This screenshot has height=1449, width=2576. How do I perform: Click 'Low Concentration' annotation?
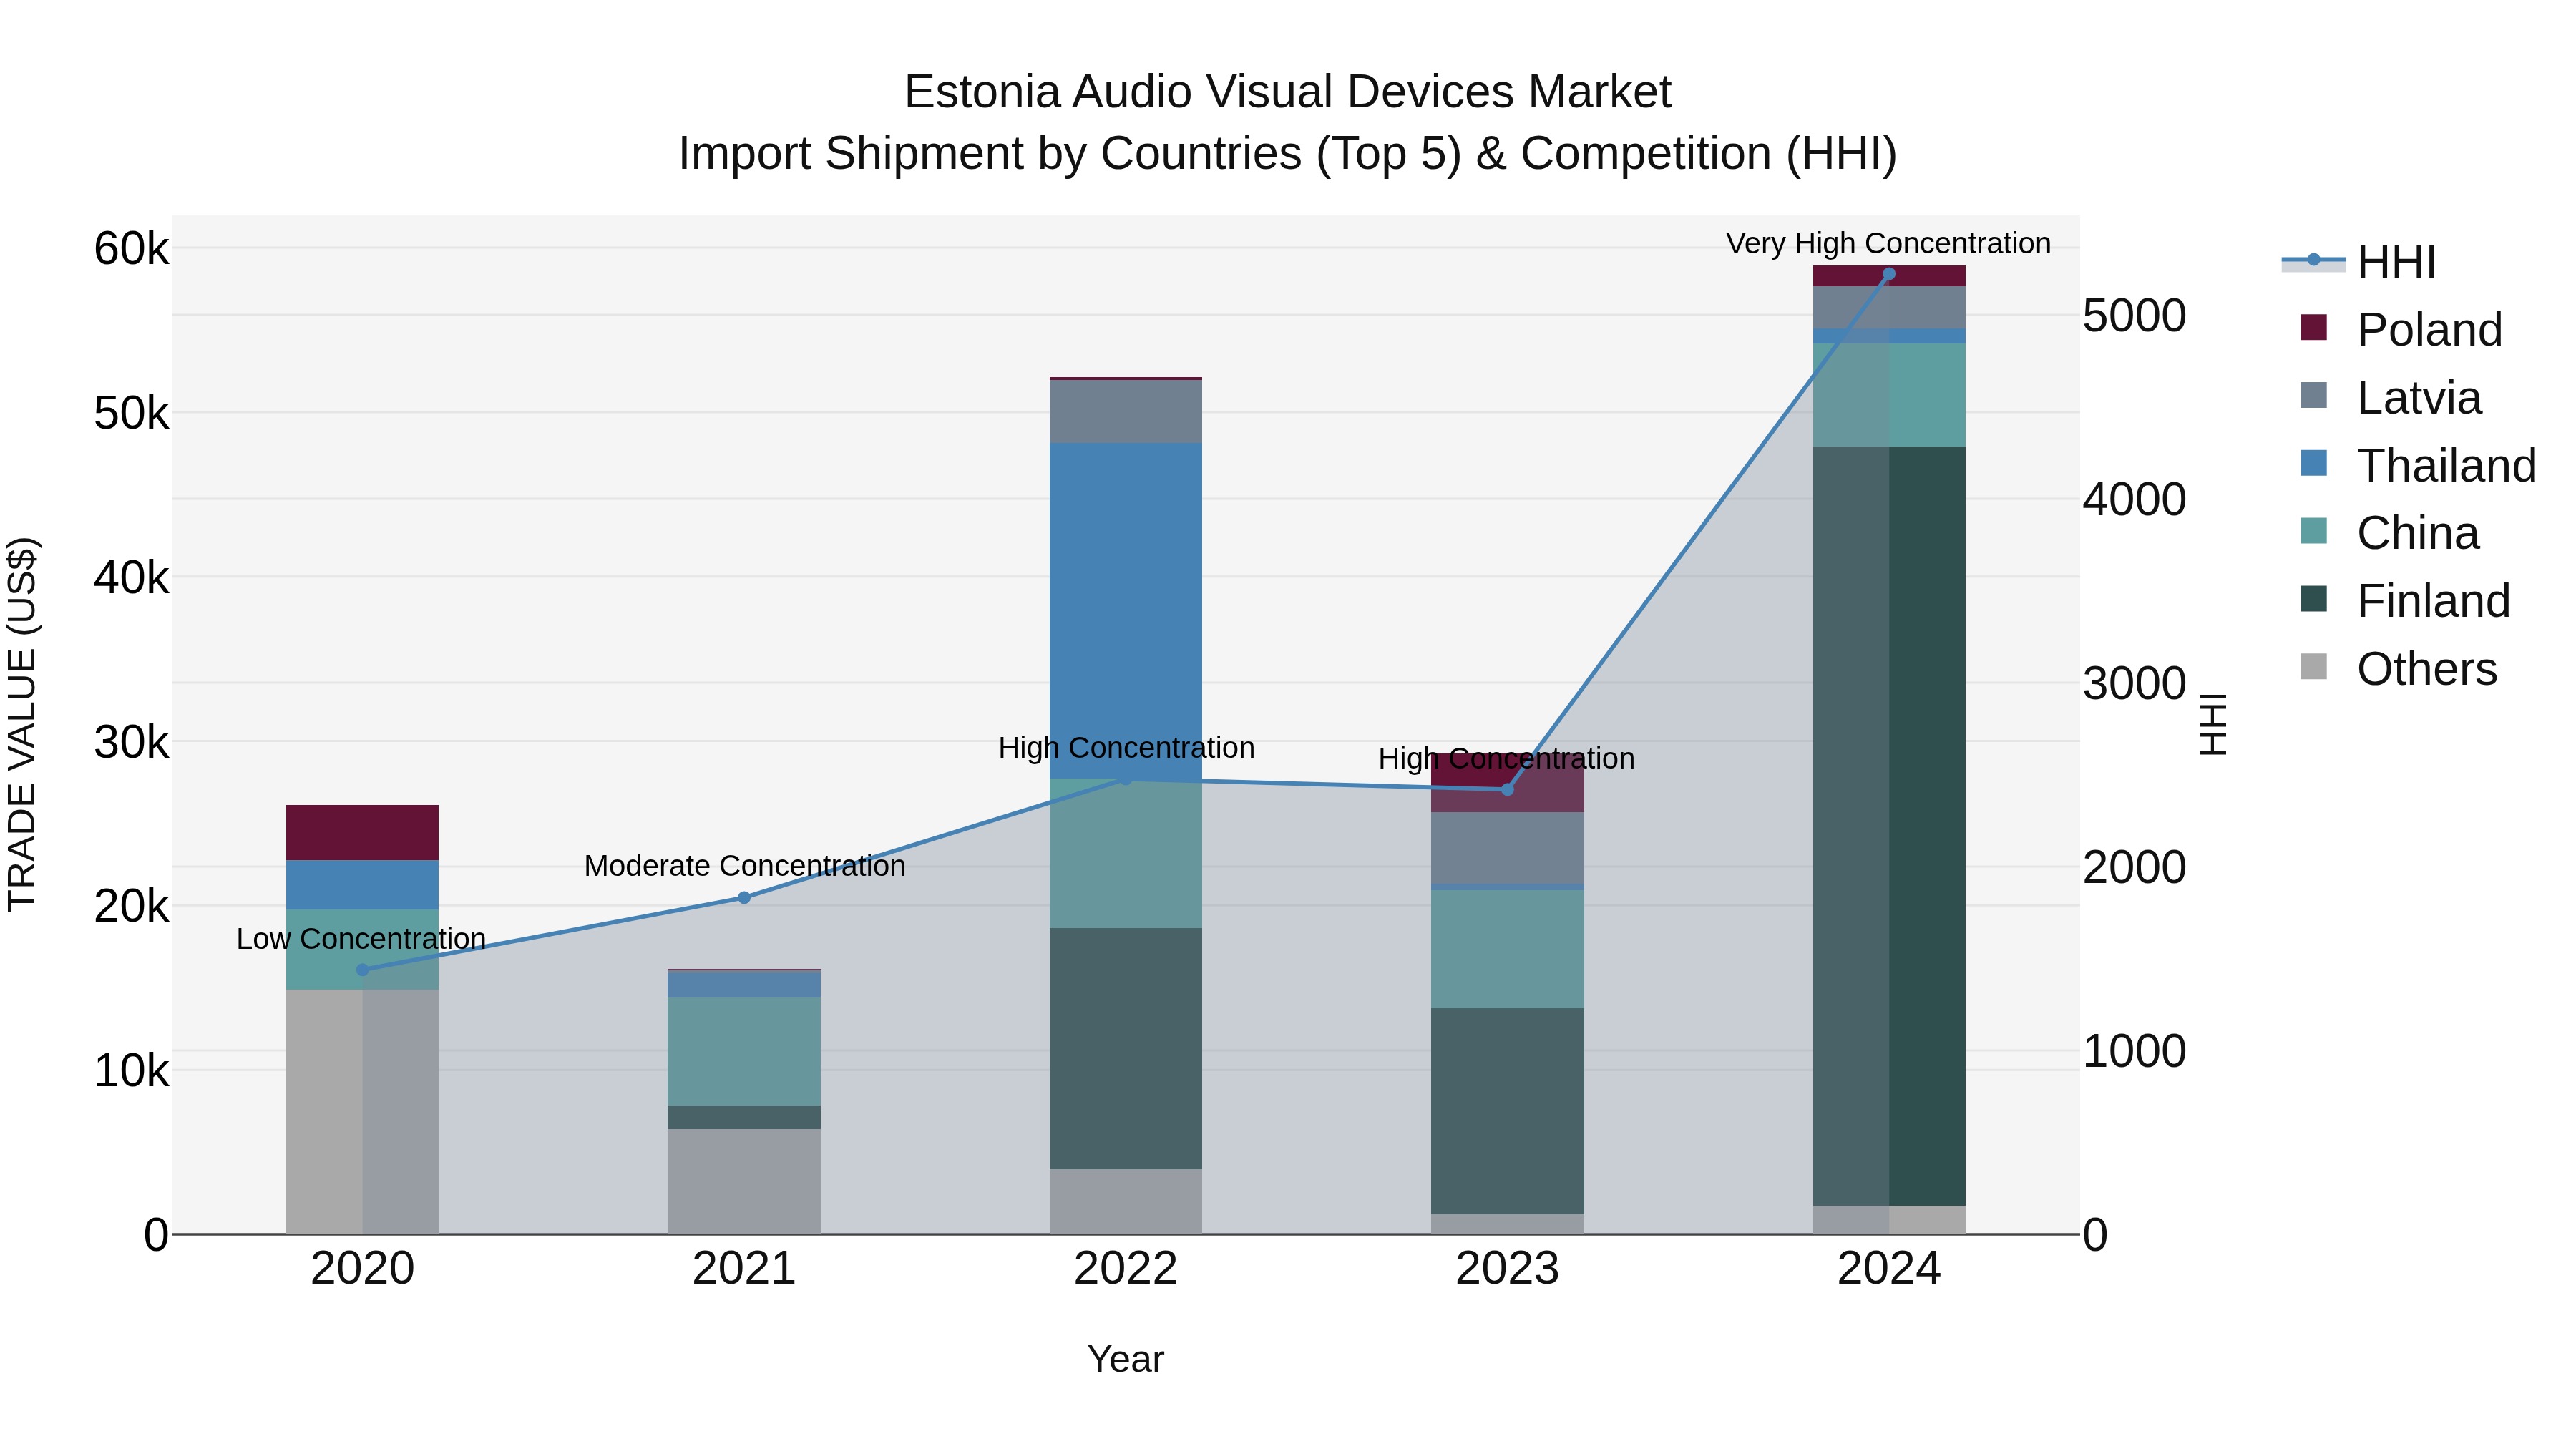(361, 938)
